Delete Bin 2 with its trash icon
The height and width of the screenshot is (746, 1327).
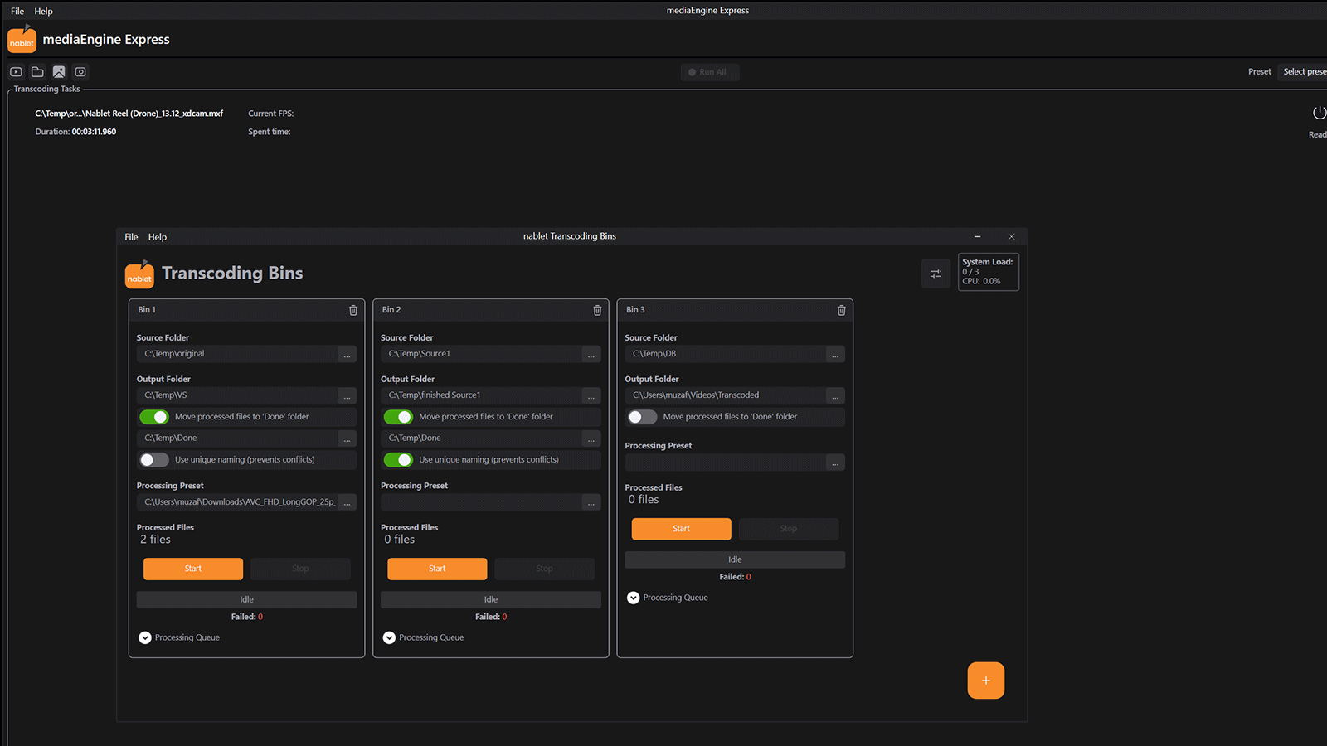597,310
